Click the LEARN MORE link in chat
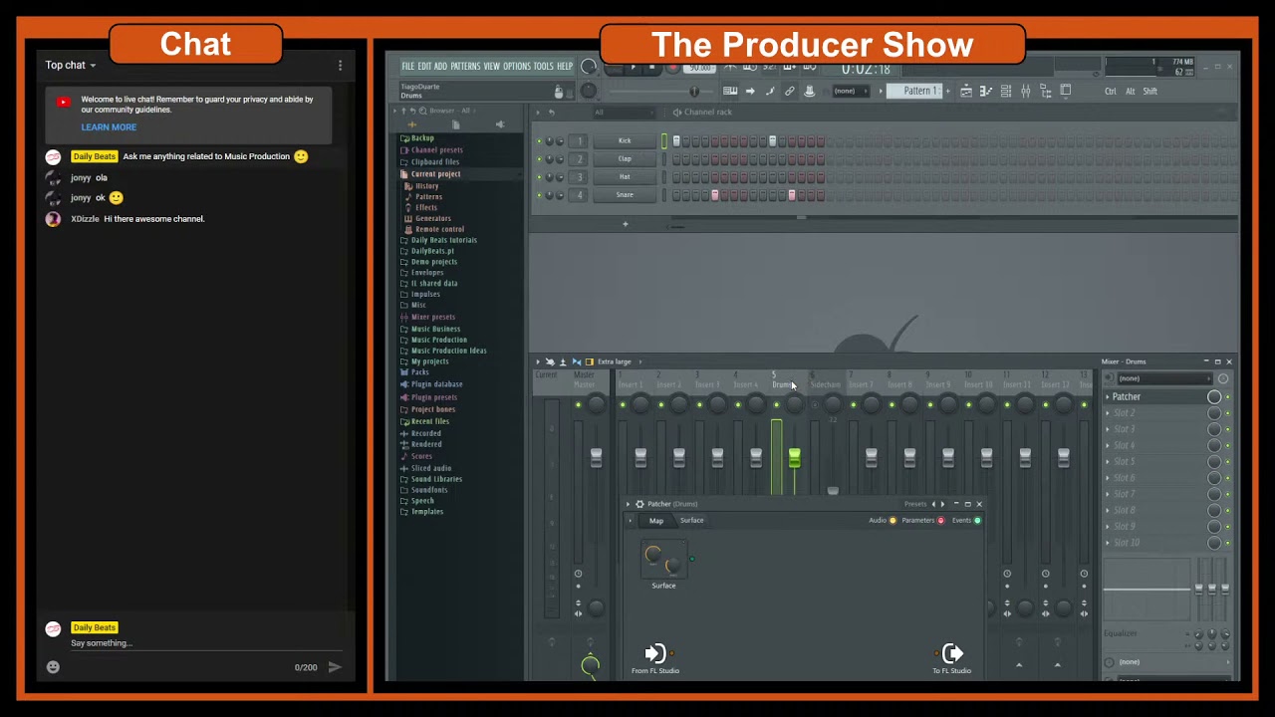1275x717 pixels. click(x=109, y=127)
